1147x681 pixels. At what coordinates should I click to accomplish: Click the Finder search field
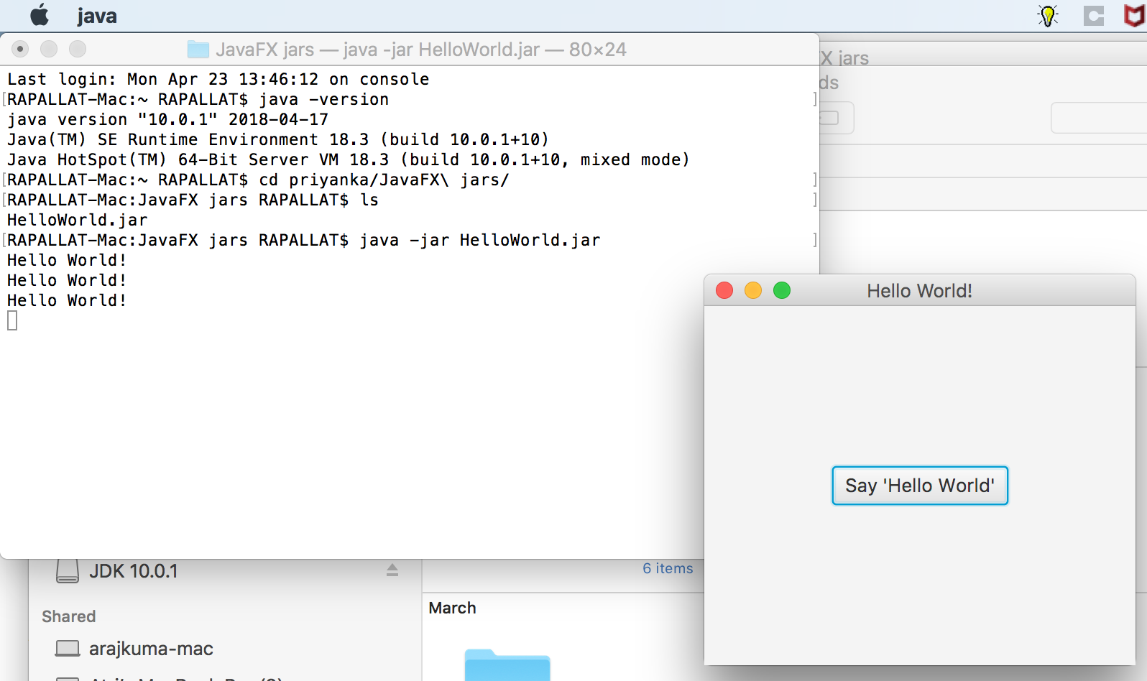pos(1098,118)
